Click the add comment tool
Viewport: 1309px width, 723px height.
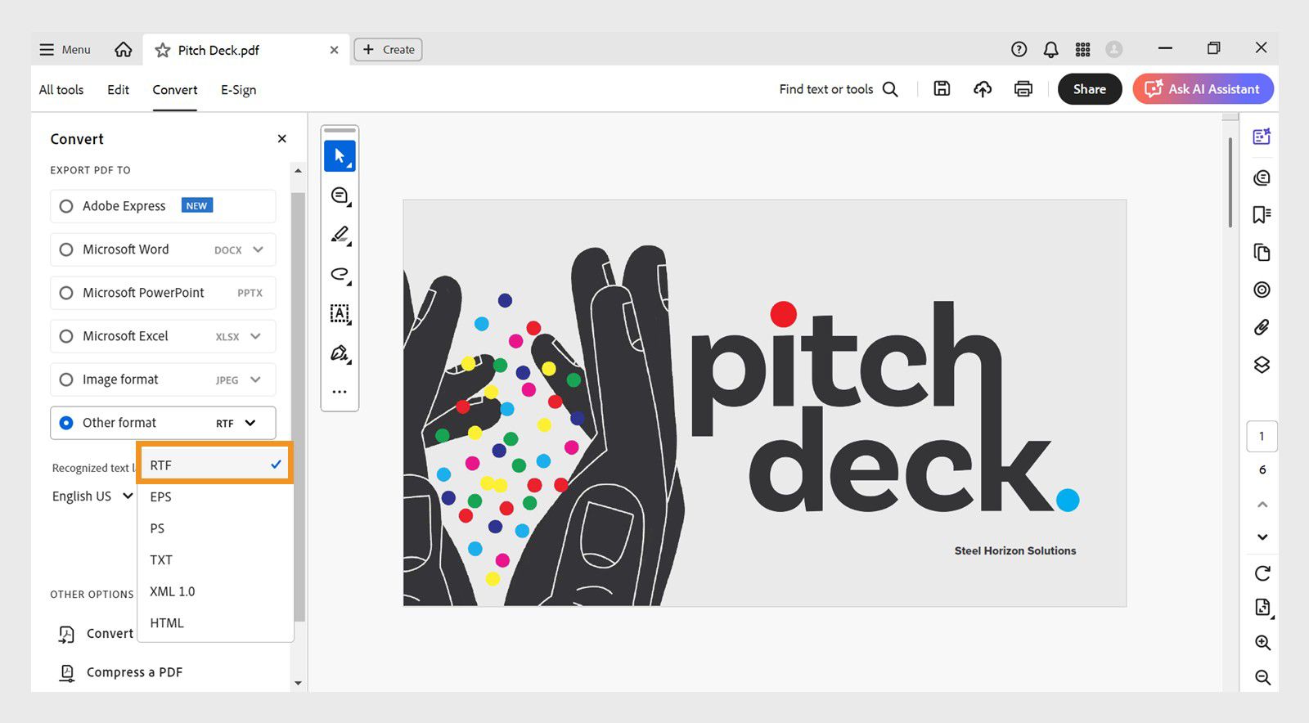click(340, 195)
